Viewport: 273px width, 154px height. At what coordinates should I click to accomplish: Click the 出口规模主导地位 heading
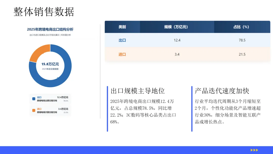click(x=138, y=91)
